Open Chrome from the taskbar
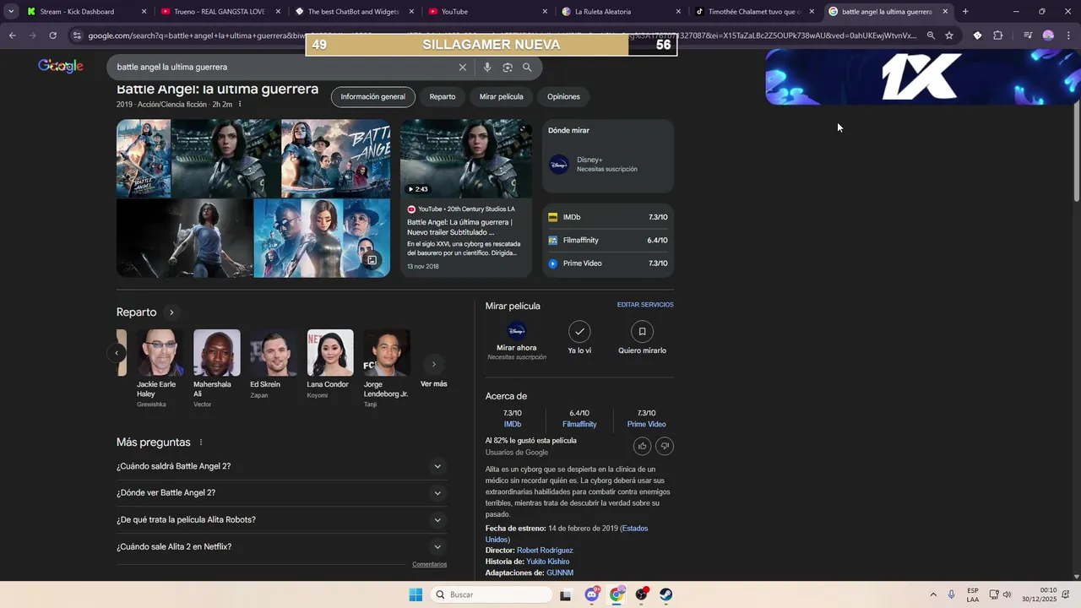Viewport: 1081px width, 608px height. pyautogui.click(x=617, y=594)
